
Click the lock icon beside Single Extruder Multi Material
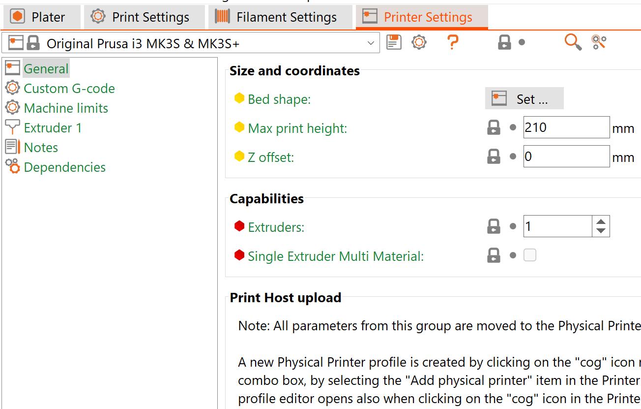coord(493,256)
